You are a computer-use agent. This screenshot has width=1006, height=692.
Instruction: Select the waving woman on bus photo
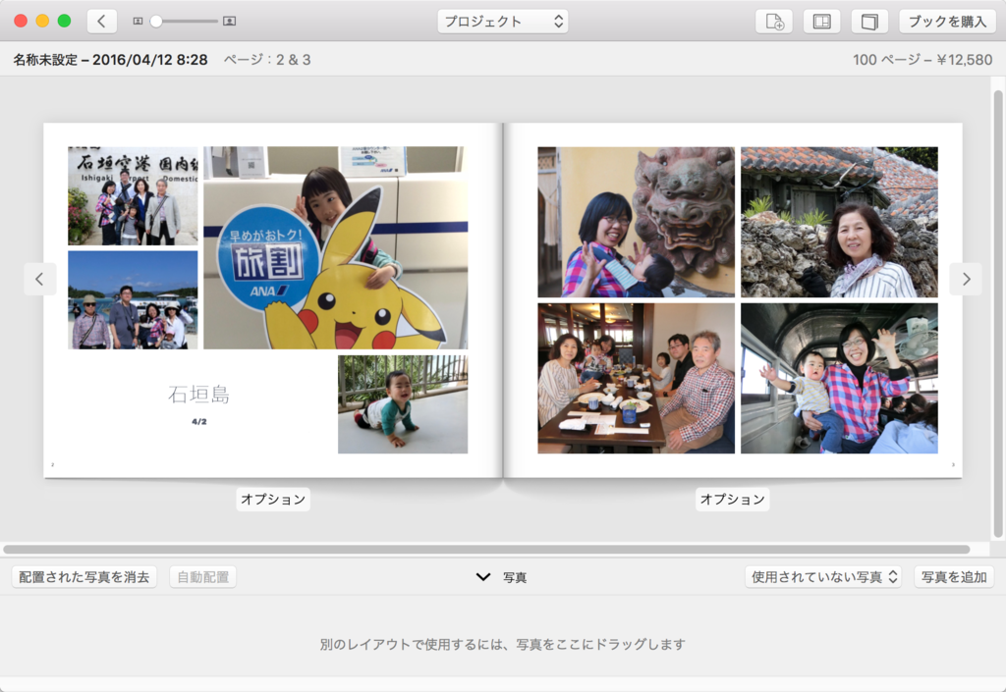(839, 379)
